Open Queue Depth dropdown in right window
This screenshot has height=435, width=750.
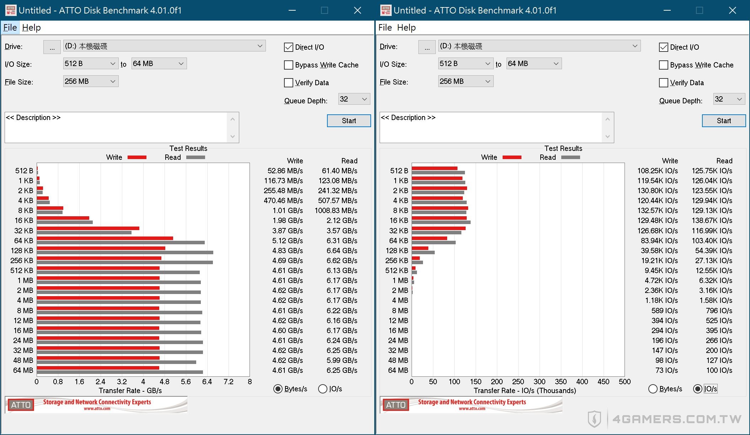pyautogui.click(x=729, y=99)
